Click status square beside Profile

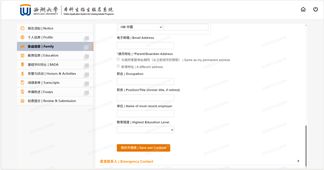click(x=86, y=39)
